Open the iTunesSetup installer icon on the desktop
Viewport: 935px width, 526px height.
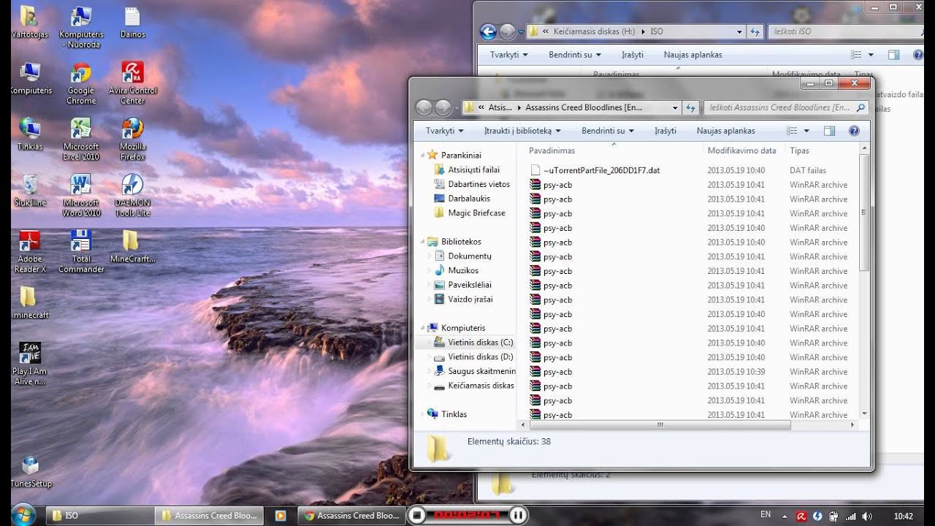(30, 471)
